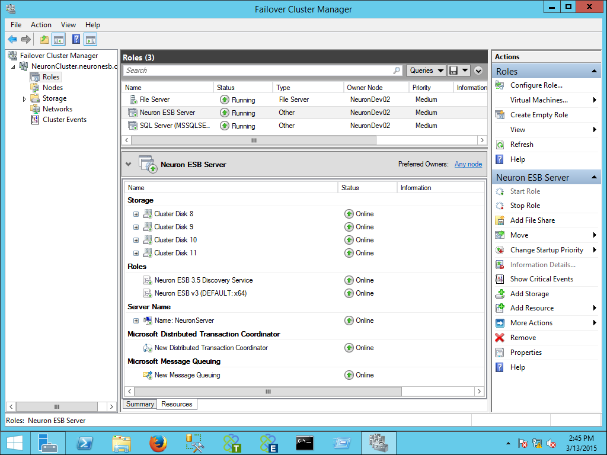Expand the search options chevron button
Viewport: 607px width, 455px height.
478,71
